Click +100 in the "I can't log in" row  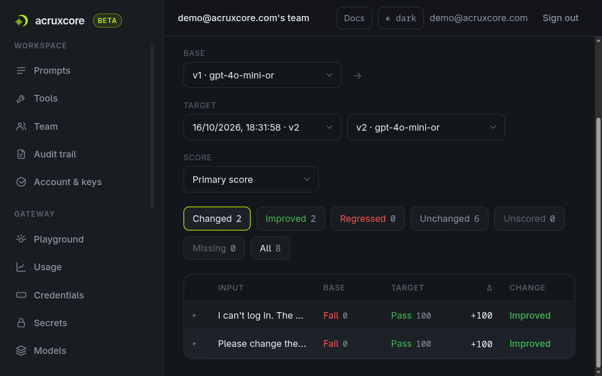pyautogui.click(x=482, y=315)
